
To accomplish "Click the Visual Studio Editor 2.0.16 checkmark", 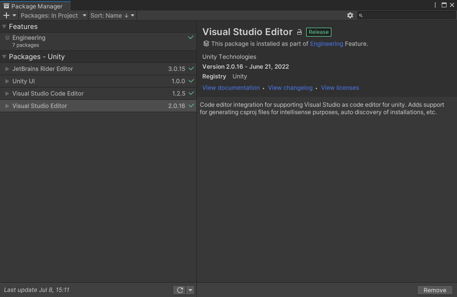I will (191, 106).
